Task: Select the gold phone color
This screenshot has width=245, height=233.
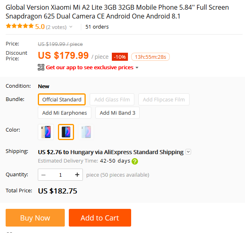Action: click(x=46, y=132)
